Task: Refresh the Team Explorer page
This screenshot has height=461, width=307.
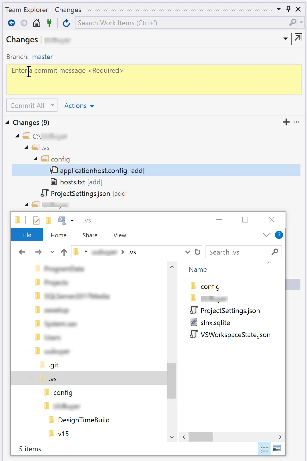Action: click(66, 23)
